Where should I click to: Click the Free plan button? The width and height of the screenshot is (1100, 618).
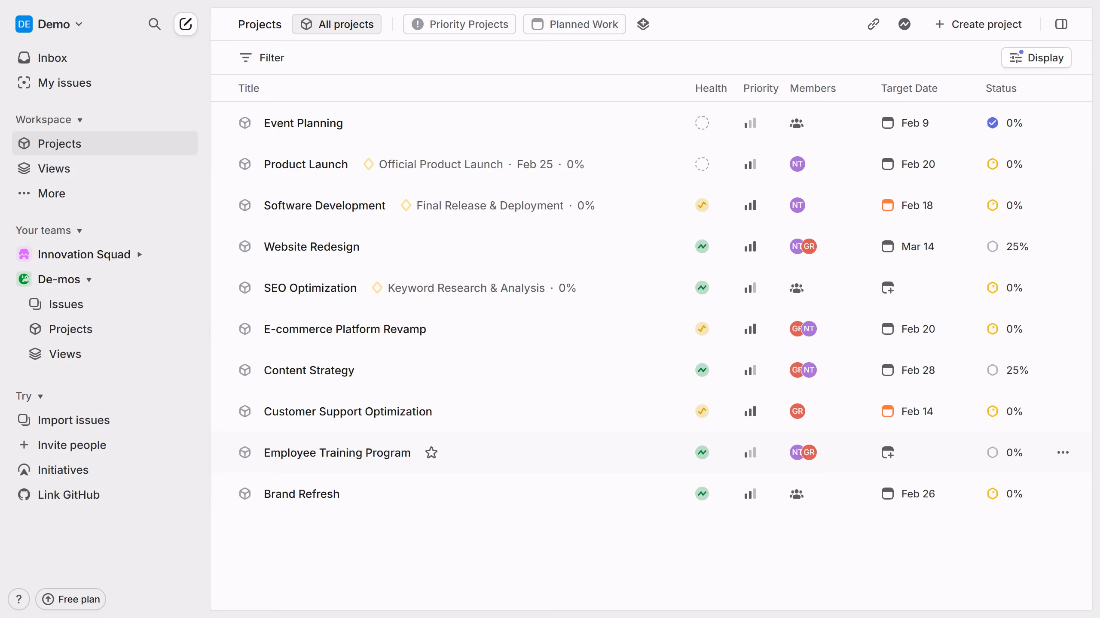[x=71, y=599]
